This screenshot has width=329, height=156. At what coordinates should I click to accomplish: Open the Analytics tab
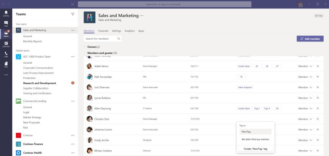tap(130, 31)
